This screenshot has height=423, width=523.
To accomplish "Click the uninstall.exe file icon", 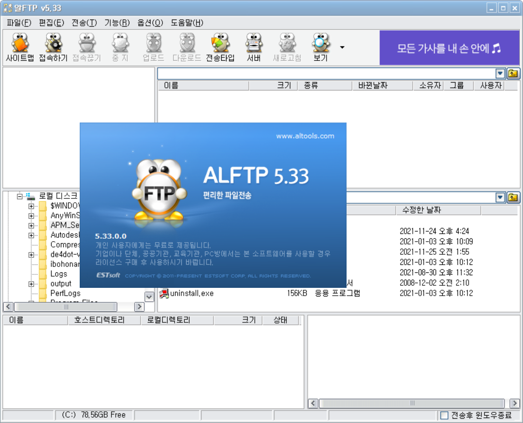I will pos(164,293).
